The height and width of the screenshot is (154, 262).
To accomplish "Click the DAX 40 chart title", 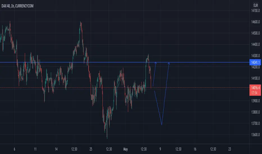I will pyautogui.click(x=17, y=6).
